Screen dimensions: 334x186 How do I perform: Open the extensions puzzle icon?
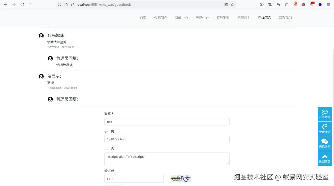(x=287, y=4)
